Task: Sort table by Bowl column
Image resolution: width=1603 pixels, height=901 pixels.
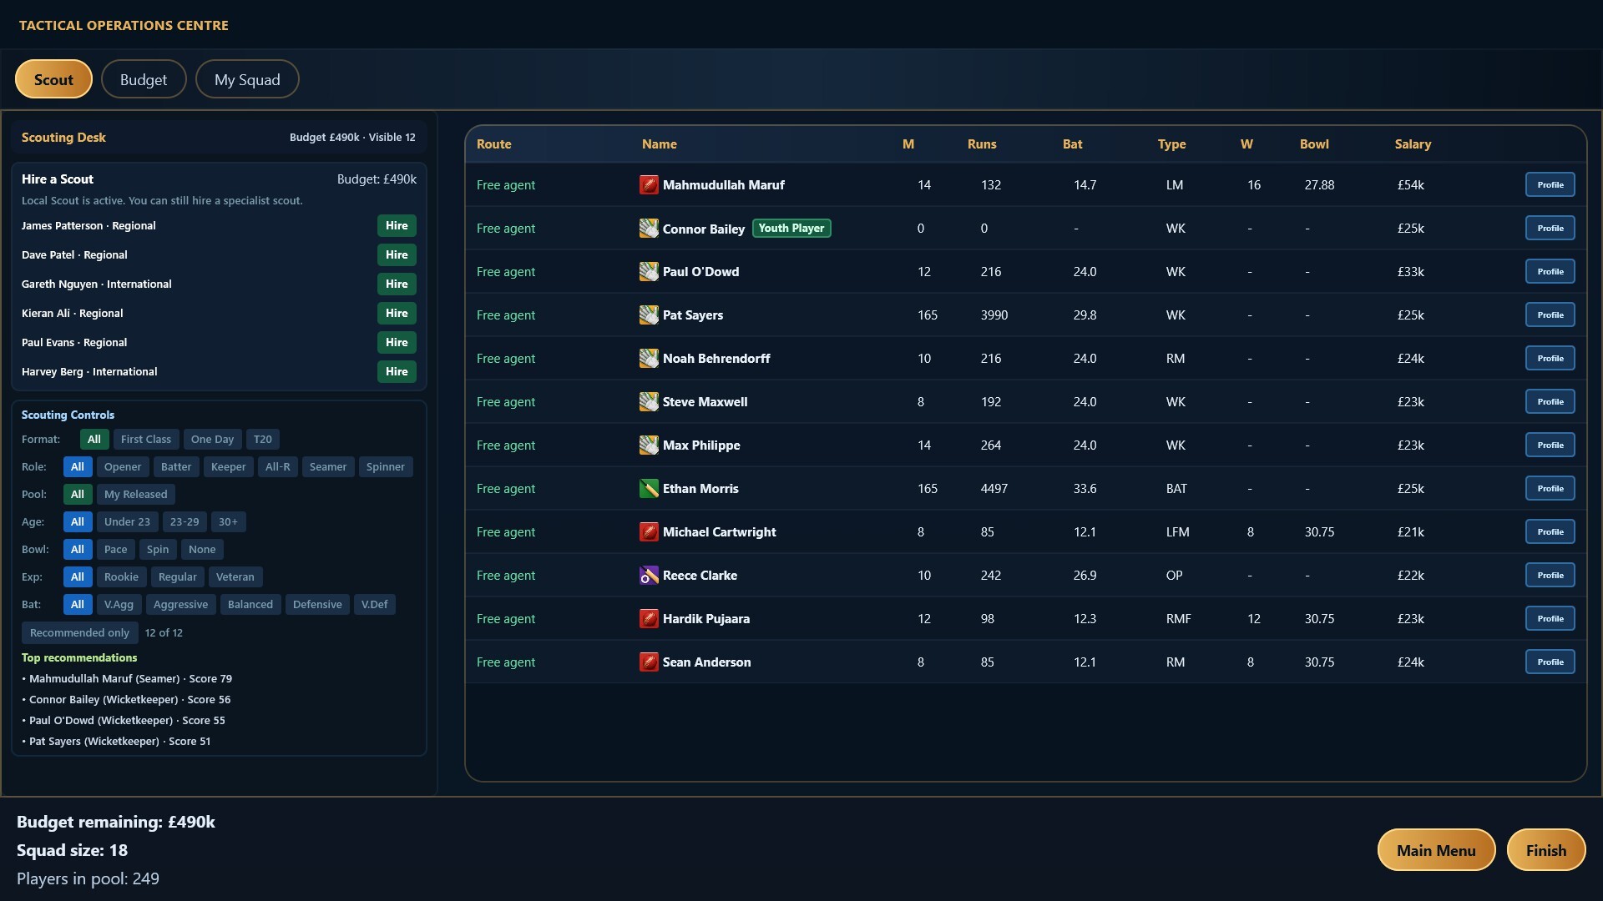Action: pos(1314,144)
